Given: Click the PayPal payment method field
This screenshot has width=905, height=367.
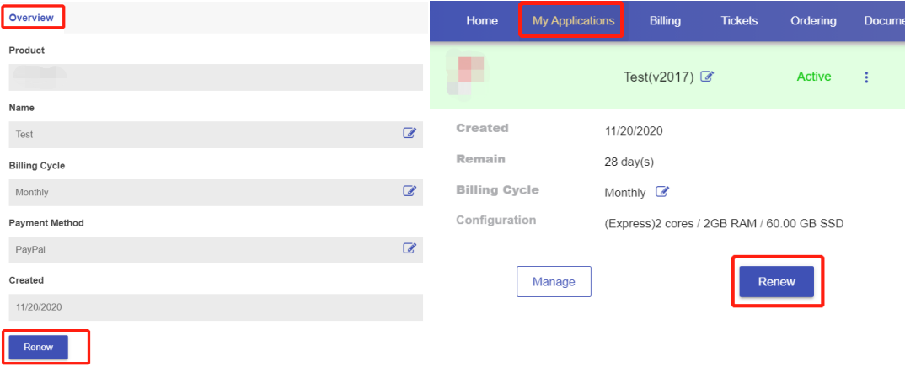Looking at the screenshot, I should [x=202, y=250].
